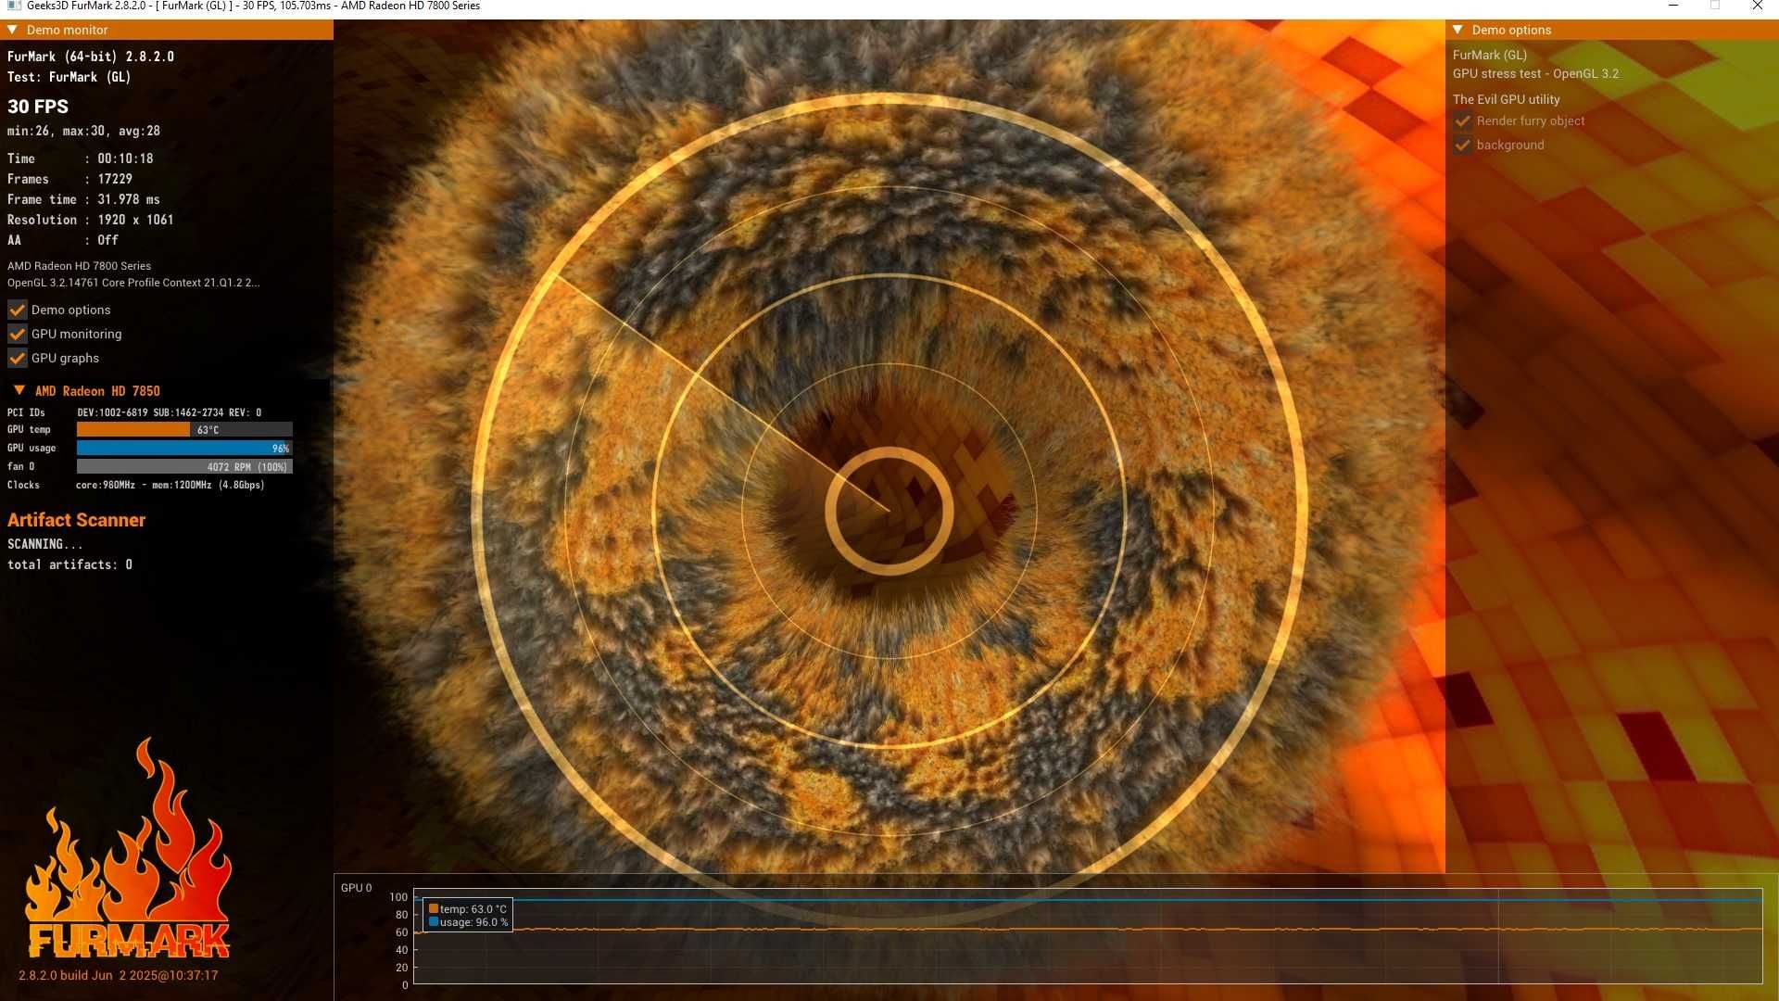Image resolution: width=1779 pixels, height=1001 pixels.
Task: Click the 'min:26, max:30, avg:28' line
Action: point(84,131)
